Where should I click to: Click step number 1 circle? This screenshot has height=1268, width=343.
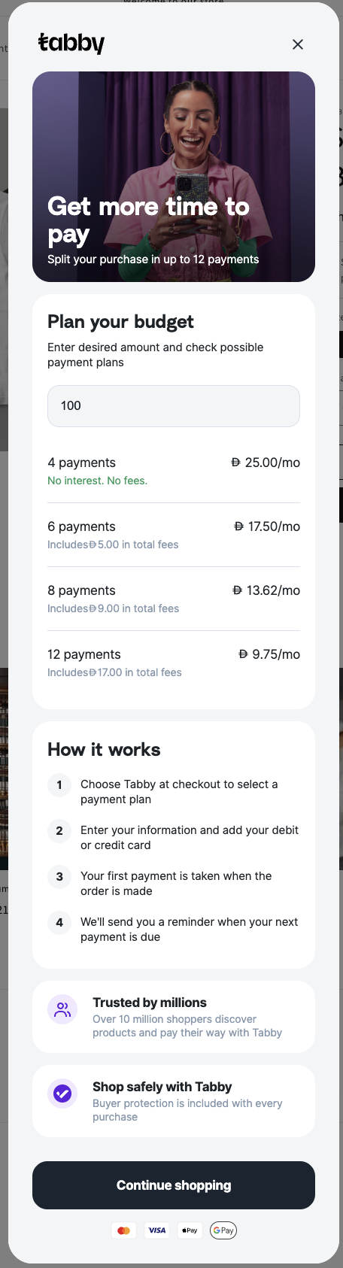59,785
